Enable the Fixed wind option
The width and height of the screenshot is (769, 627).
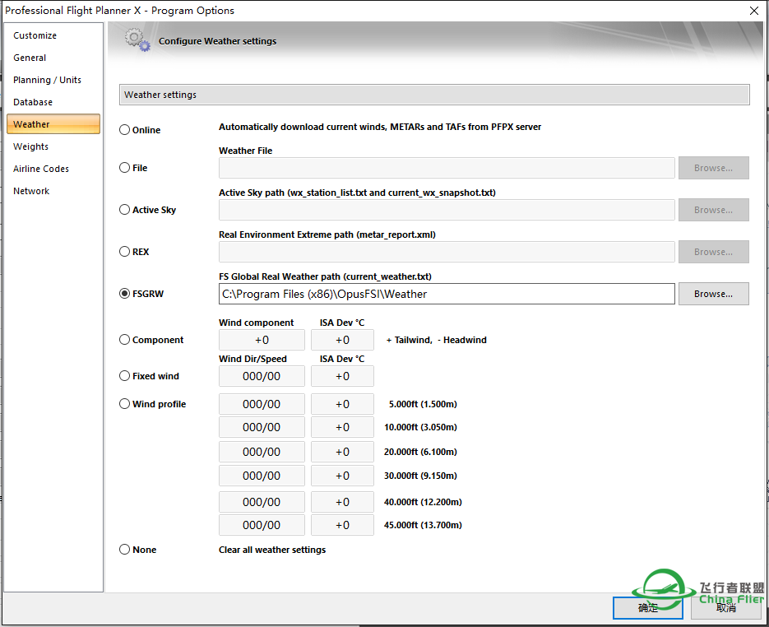click(125, 376)
